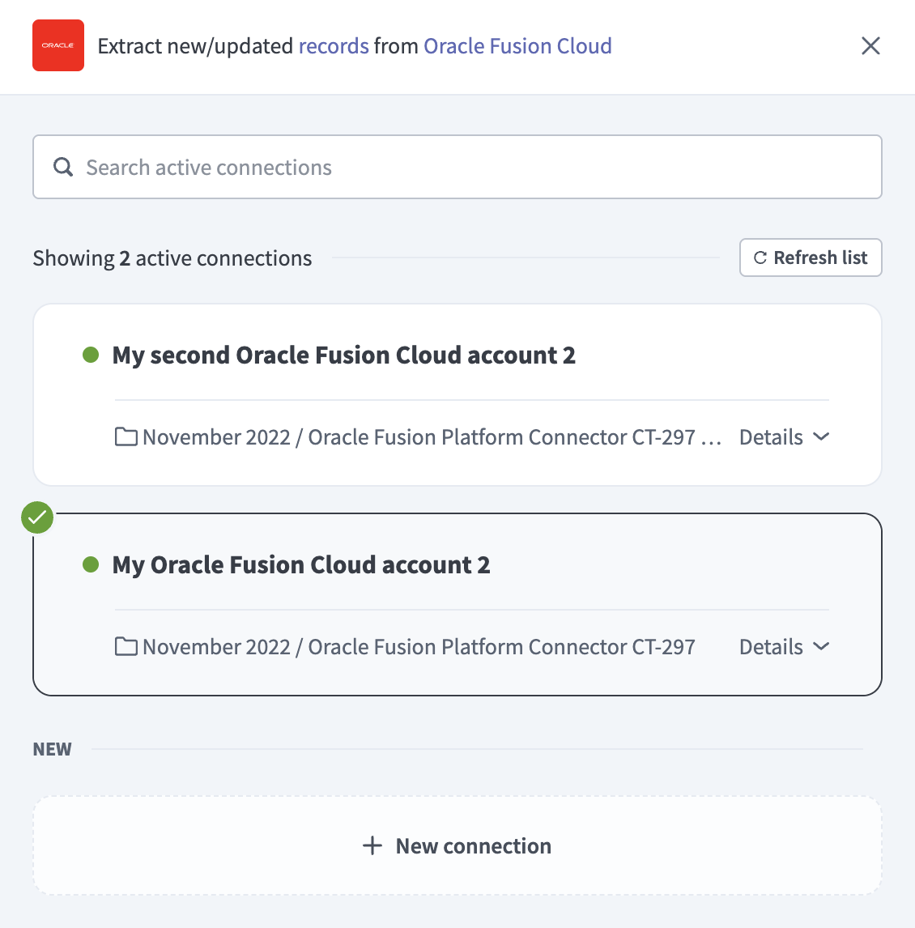Select My second Oracle Fusion Cloud account 2
Image resolution: width=915 pixels, height=928 pixels.
pyautogui.click(x=344, y=355)
